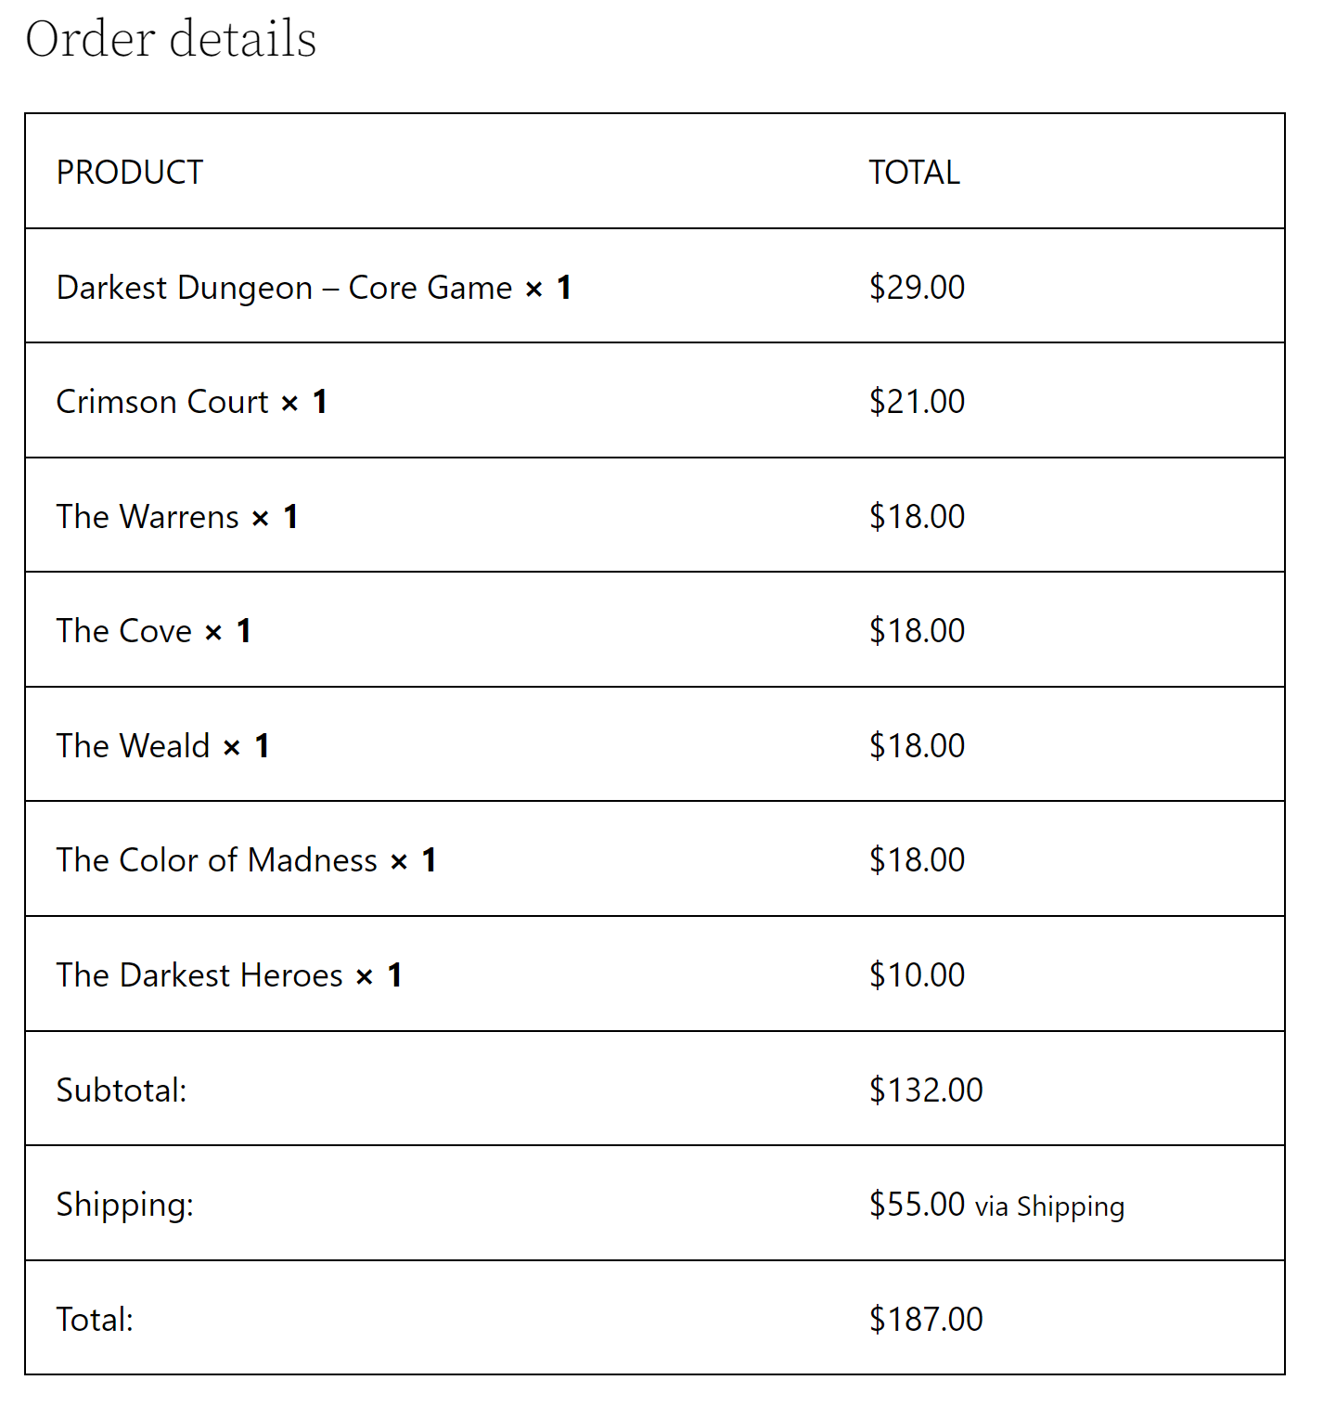Click the $55.00 shipping cost

pos(917,1205)
